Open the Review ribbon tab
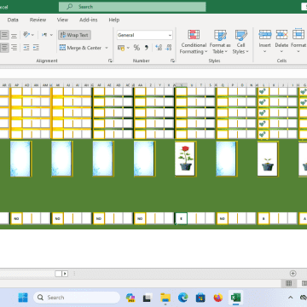307x307 pixels. click(38, 20)
